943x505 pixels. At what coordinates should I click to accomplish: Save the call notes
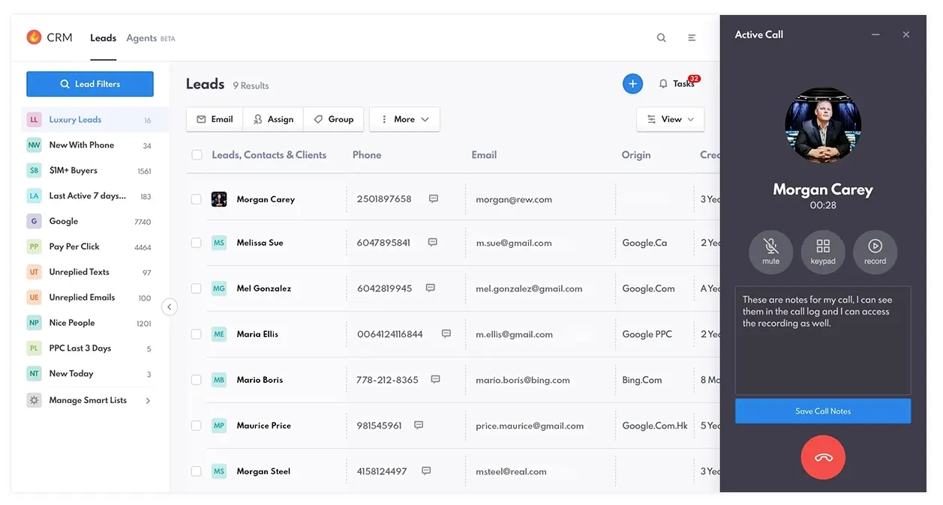823,411
